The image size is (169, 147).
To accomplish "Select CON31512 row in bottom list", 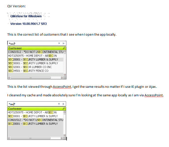I will click(35, 120).
